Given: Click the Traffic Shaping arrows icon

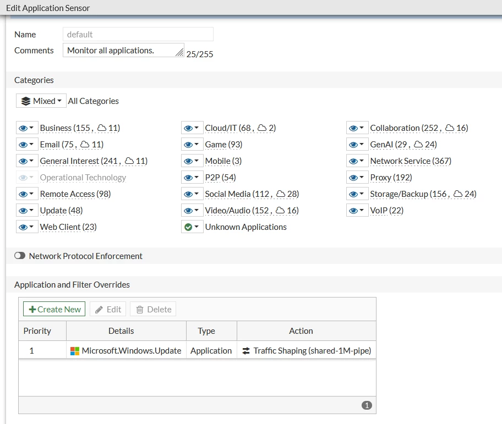Looking at the screenshot, I should [246, 351].
